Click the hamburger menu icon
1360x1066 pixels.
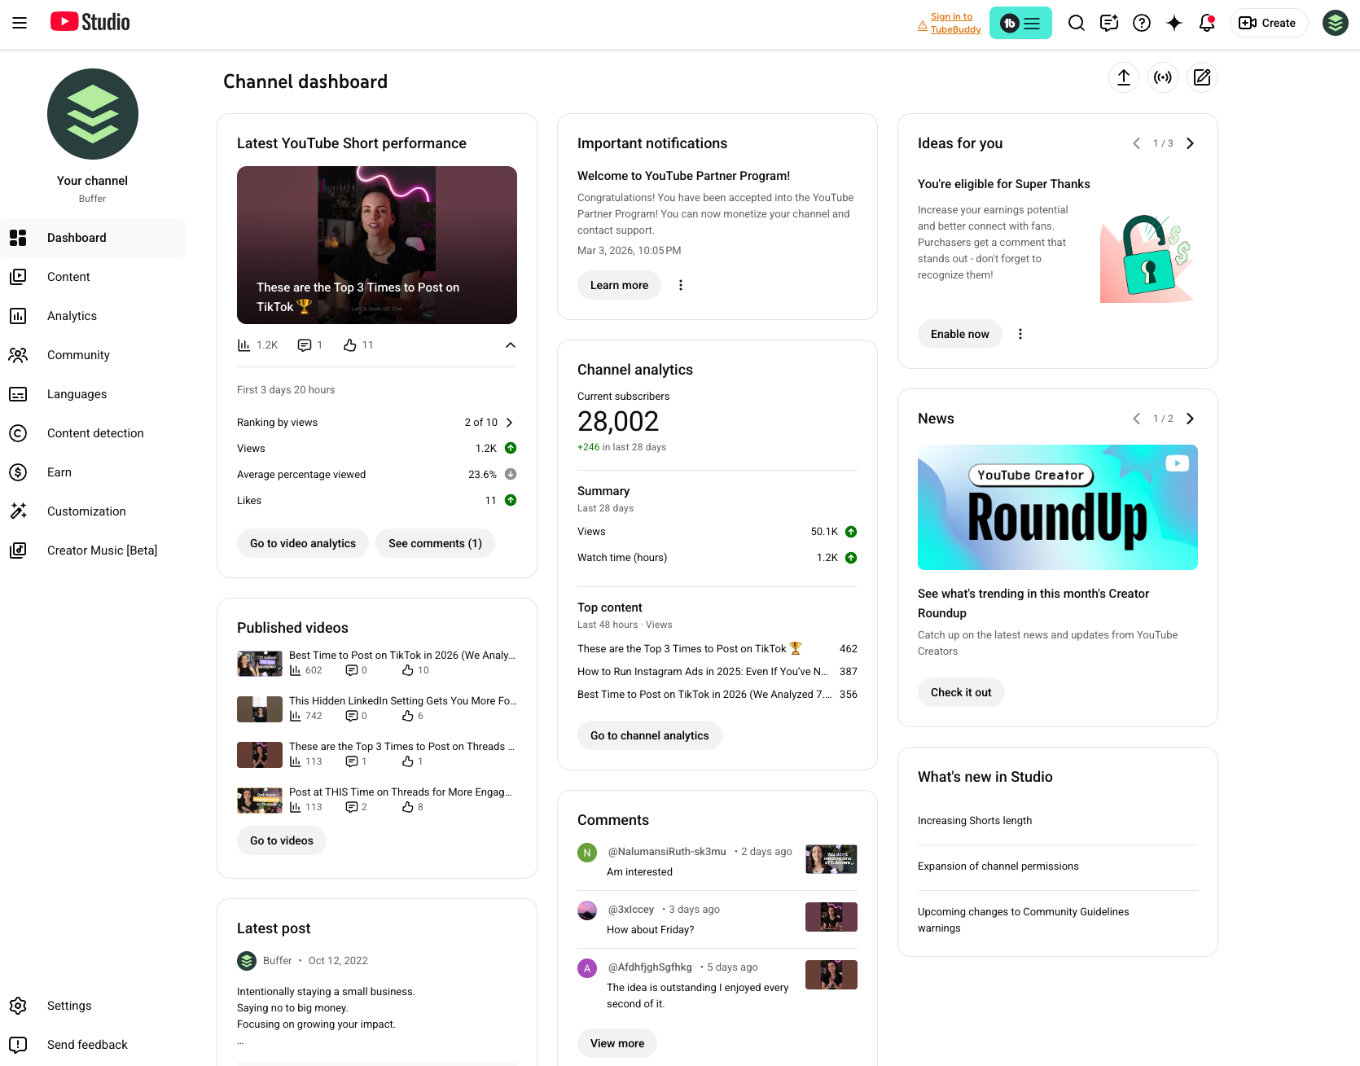[20, 23]
